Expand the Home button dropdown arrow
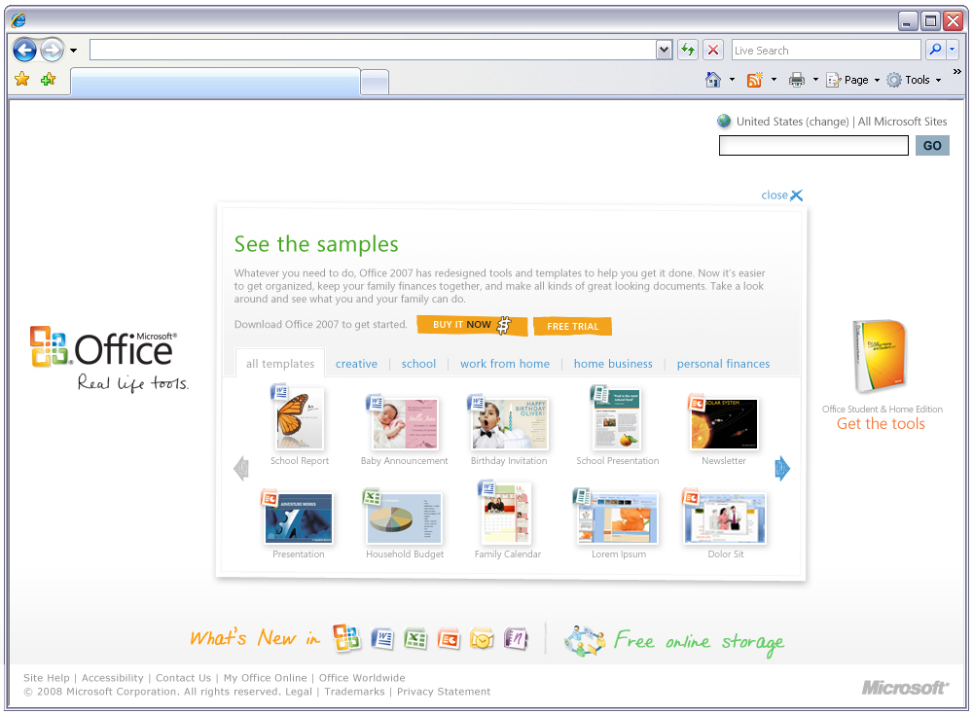The height and width of the screenshot is (714, 973). (733, 80)
